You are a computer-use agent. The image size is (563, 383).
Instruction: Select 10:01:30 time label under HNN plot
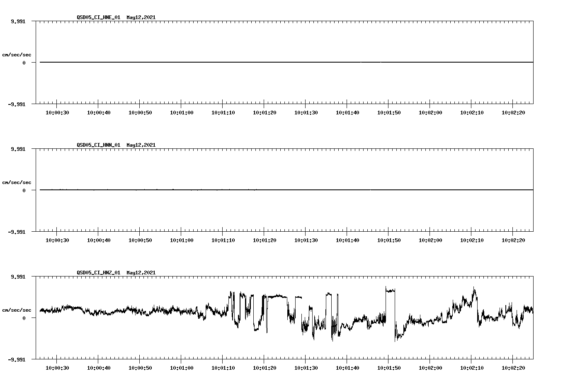[x=306, y=240]
